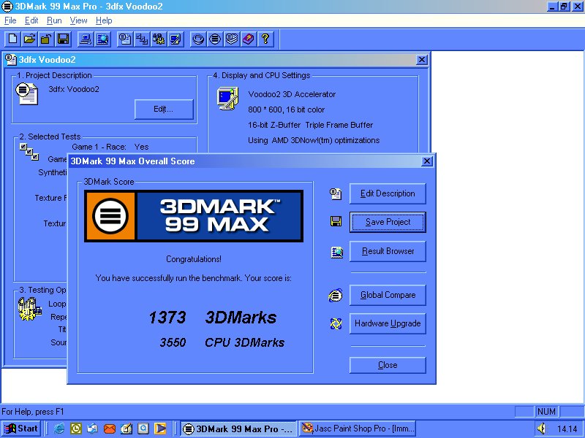Open the Help menu
Viewport: 585px width, 438px height.
(x=104, y=20)
